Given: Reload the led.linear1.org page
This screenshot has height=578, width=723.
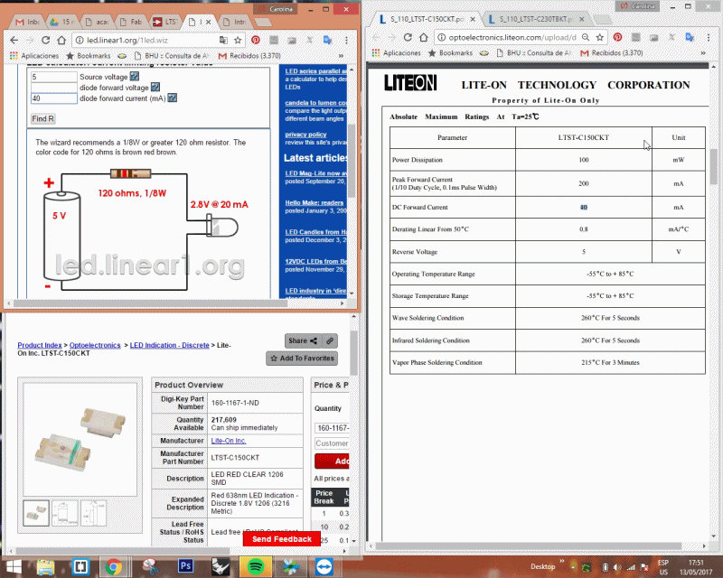Looking at the screenshot, I should 45,40.
